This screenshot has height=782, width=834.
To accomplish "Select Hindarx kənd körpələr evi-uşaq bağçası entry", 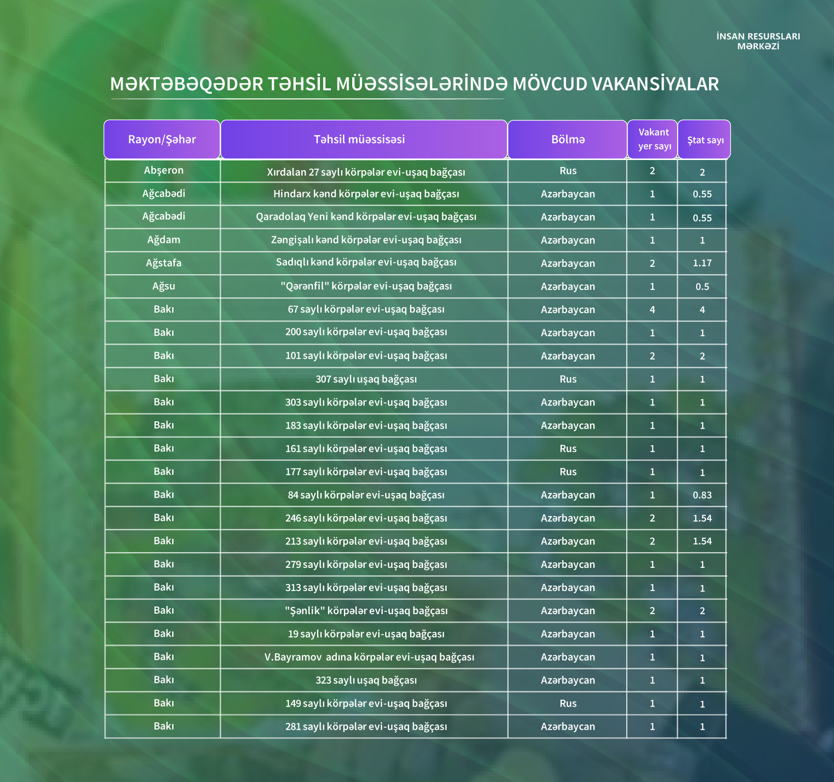I will [366, 194].
